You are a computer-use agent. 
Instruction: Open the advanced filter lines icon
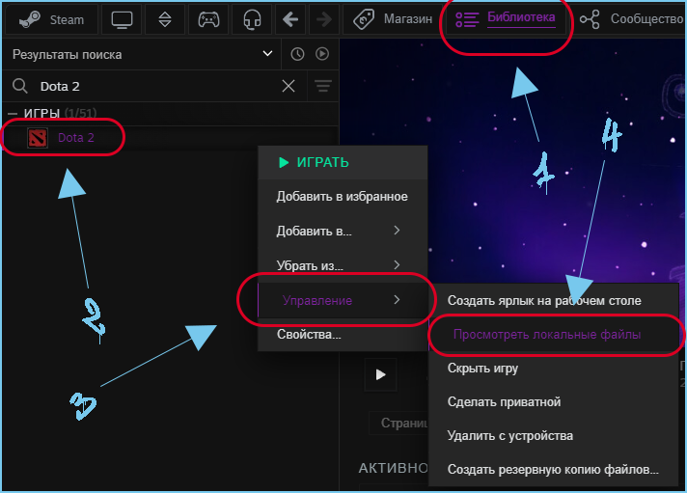click(x=323, y=86)
